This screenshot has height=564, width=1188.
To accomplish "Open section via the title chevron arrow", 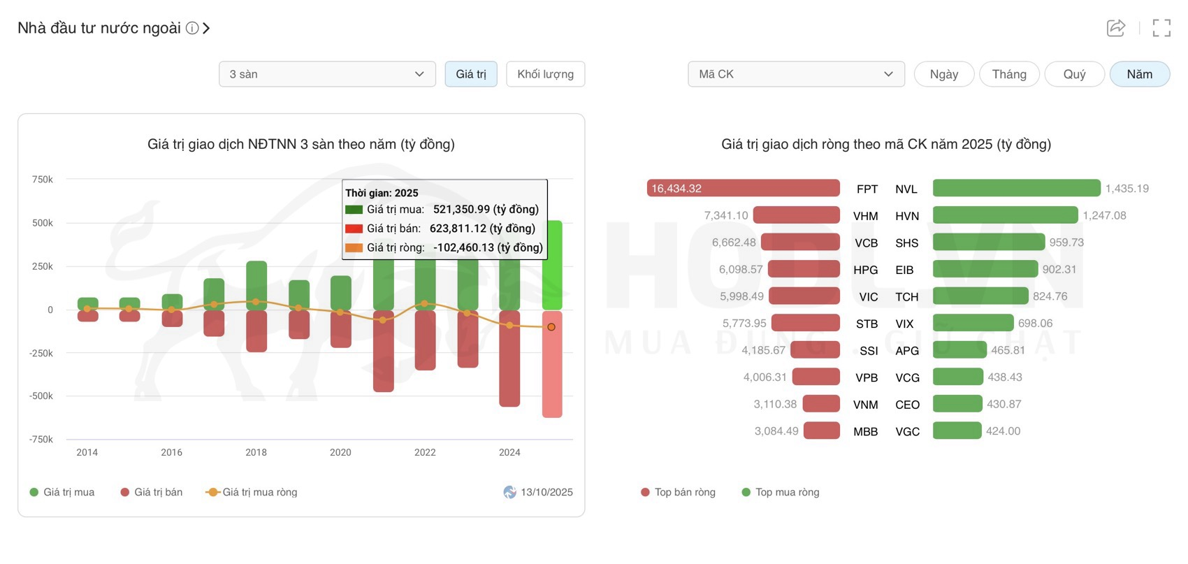I will pyautogui.click(x=206, y=28).
